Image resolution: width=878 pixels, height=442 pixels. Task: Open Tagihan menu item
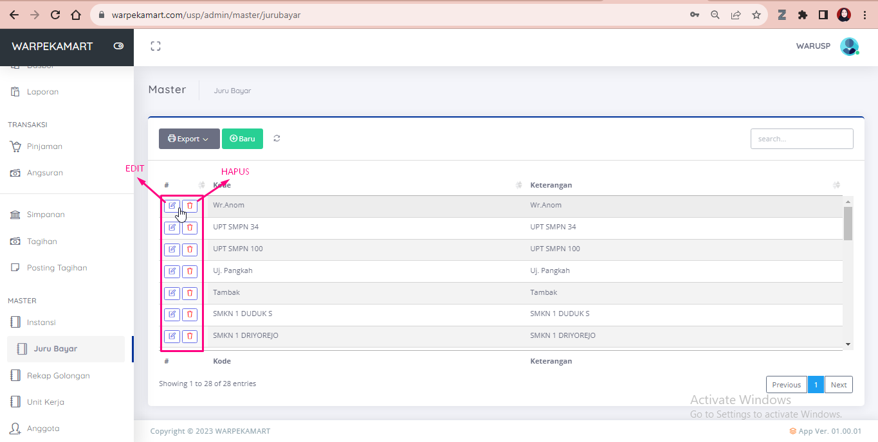point(42,242)
